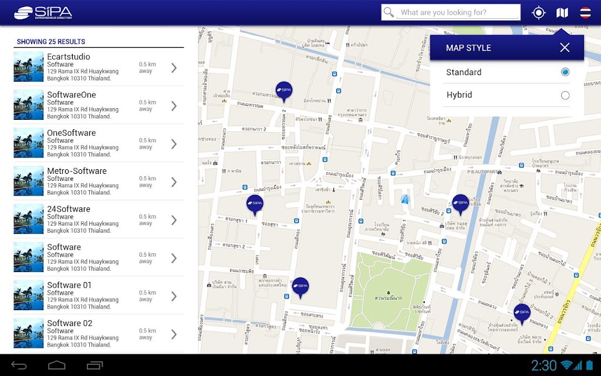This screenshot has height=376, width=601.
Task: Tap Android recent apps button
Action: 94,365
